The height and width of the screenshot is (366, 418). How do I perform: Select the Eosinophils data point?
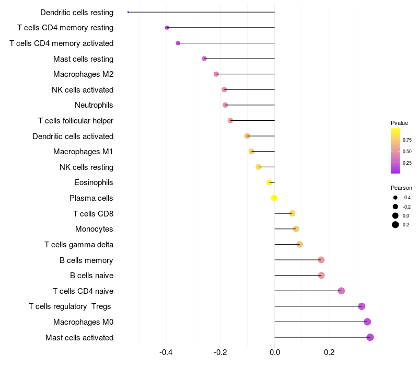(270, 182)
